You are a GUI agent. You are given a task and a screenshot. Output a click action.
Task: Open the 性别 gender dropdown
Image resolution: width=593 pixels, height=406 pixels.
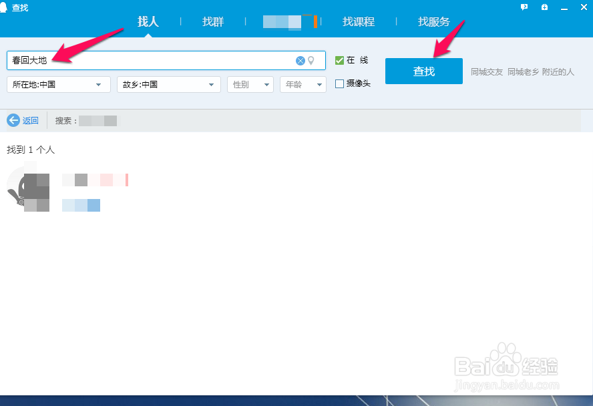point(250,84)
